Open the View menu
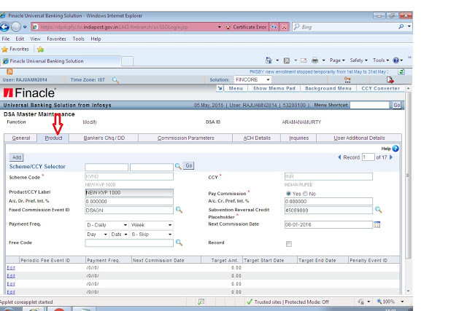The image size is (467, 311). click(35, 39)
